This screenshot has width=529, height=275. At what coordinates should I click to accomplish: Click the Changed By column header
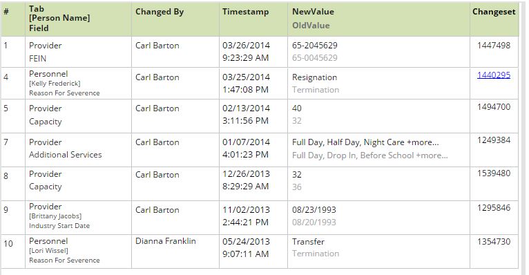coord(160,12)
